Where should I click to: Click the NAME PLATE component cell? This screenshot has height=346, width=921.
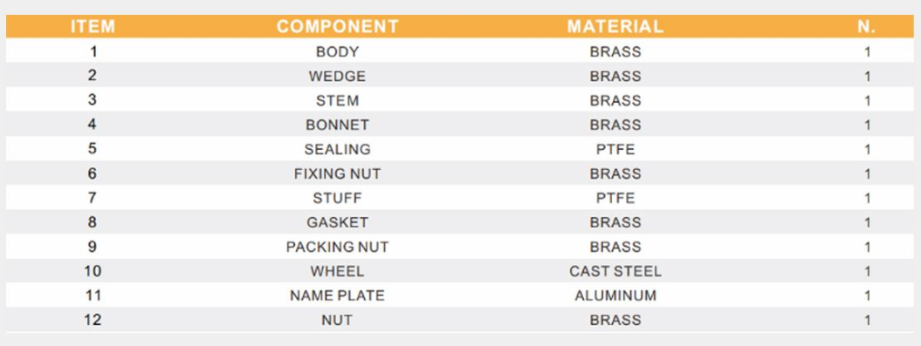coord(337,295)
